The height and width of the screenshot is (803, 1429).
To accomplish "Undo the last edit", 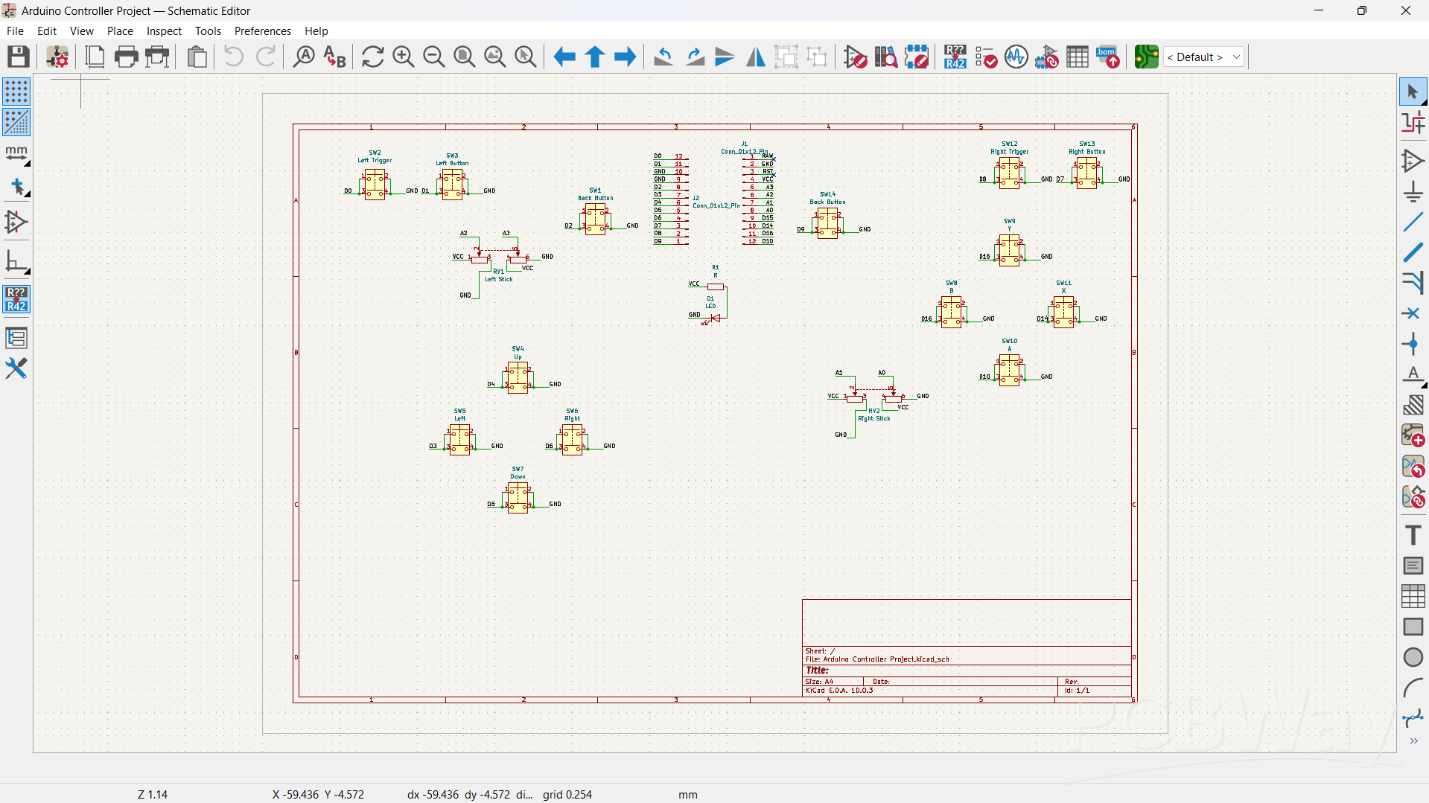I will point(233,57).
